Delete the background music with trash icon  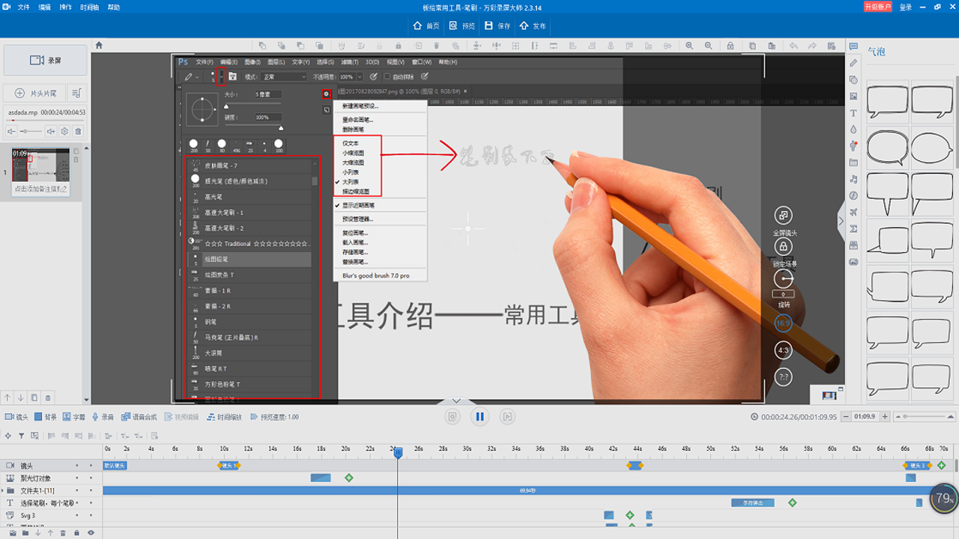click(79, 132)
